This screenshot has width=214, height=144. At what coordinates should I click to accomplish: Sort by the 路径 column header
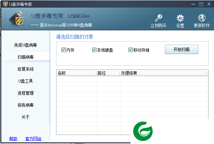click(108, 73)
